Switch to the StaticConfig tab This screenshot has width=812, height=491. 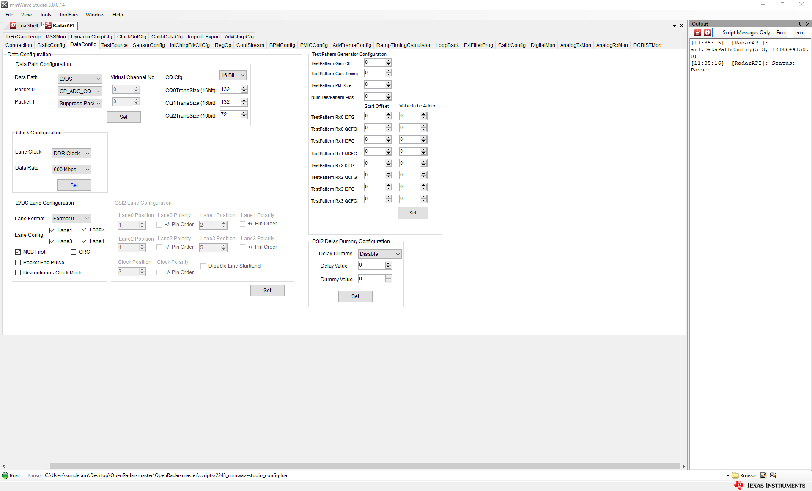click(51, 45)
